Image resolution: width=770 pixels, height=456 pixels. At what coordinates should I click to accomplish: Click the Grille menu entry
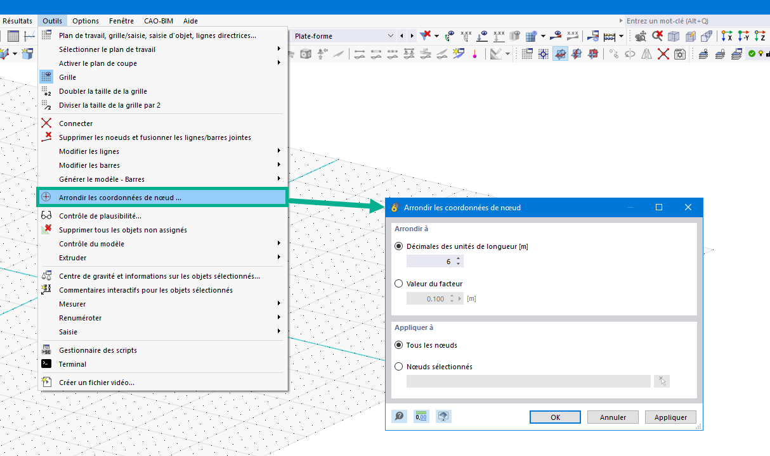coord(164,77)
